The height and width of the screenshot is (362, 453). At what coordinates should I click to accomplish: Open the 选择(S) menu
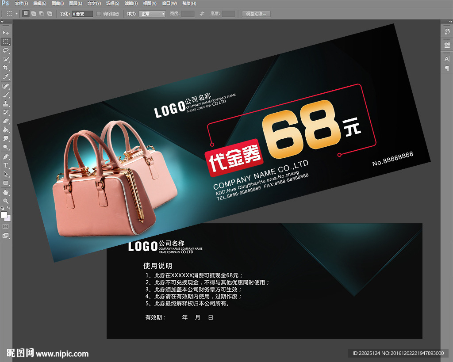pos(113,3)
